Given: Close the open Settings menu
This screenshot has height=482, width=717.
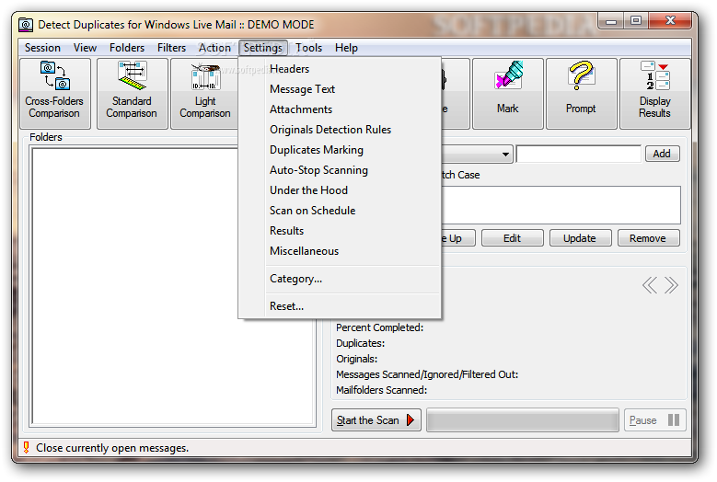Looking at the screenshot, I should point(263,48).
